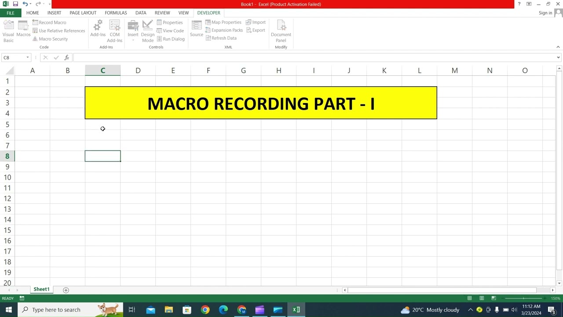563x317 pixels.
Task: Open Macro Security settings
Action: [x=50, y=39]
